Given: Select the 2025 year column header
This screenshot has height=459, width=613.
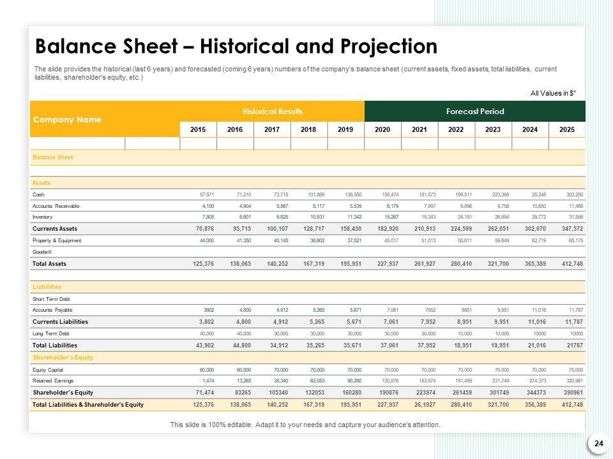Looking at the screenshot, I should [x=566, y=129].
